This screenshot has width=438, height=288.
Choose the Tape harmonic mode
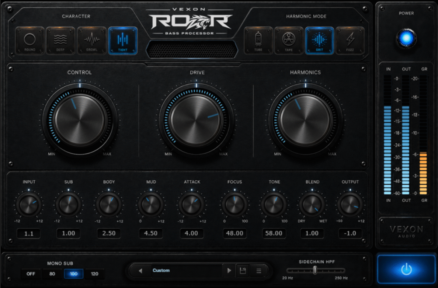pos(289,41)
